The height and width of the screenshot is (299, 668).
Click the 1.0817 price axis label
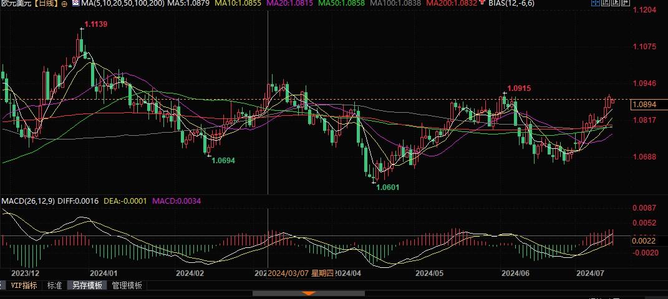644,120
